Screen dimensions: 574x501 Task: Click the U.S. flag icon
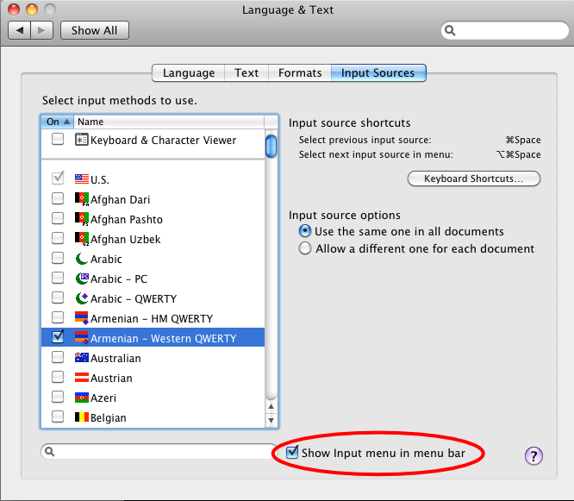tap(82, 179)
